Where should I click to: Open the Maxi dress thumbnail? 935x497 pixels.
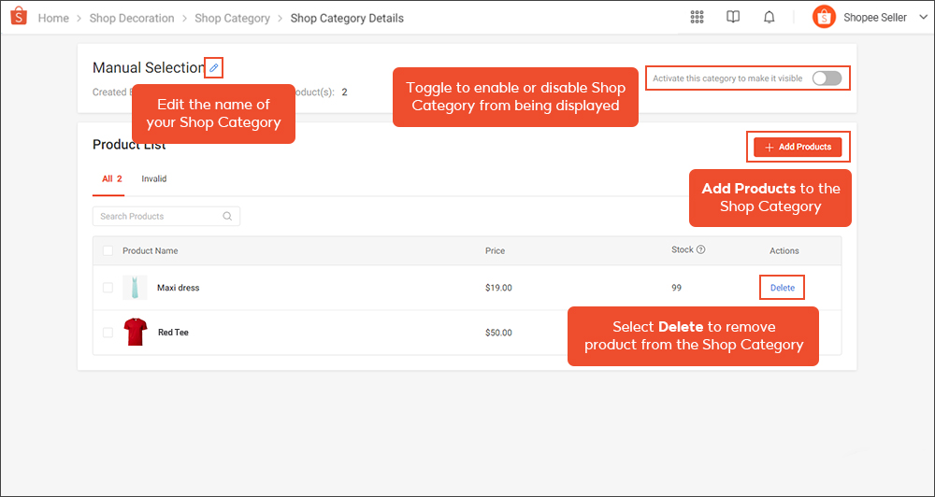point(135,287)
